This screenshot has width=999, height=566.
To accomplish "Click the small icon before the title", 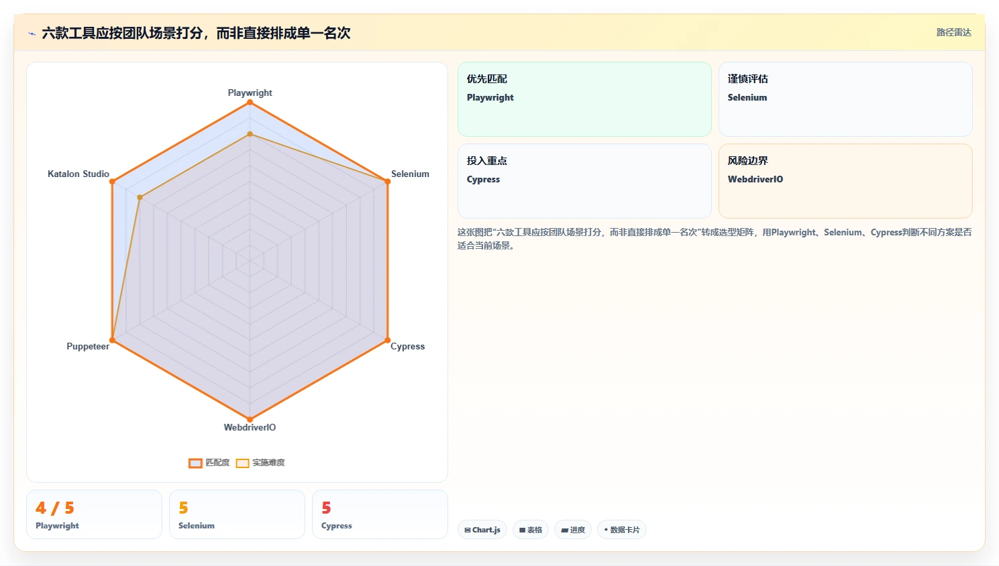I will point(32,34).
